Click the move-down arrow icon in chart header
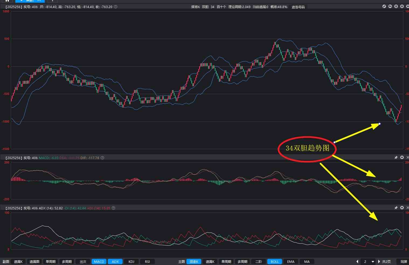 tap(402, 6)
